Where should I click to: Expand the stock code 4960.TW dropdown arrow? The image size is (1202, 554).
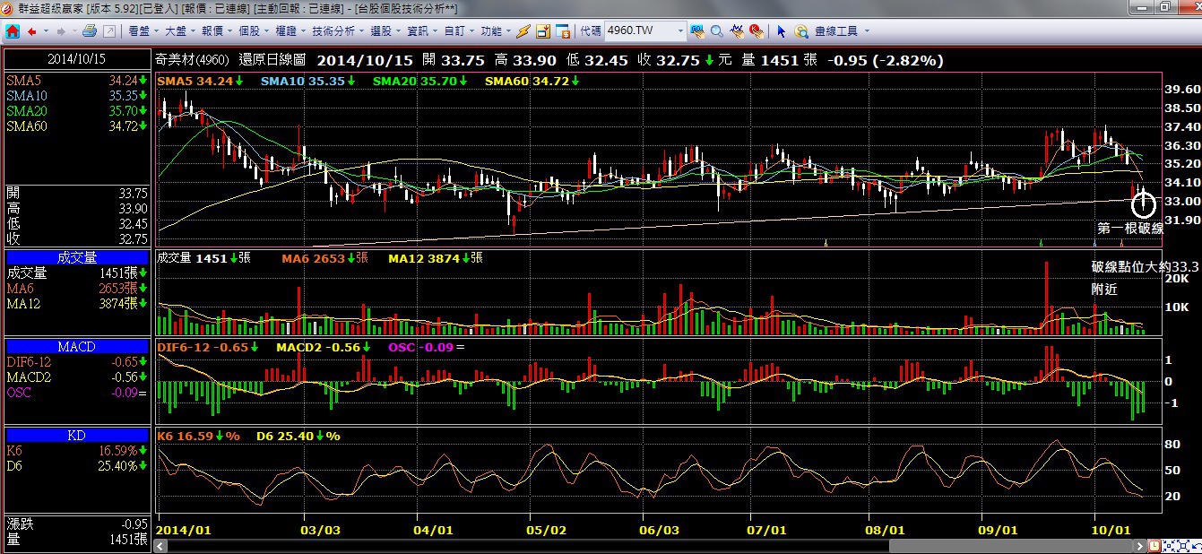coord(680,31)
